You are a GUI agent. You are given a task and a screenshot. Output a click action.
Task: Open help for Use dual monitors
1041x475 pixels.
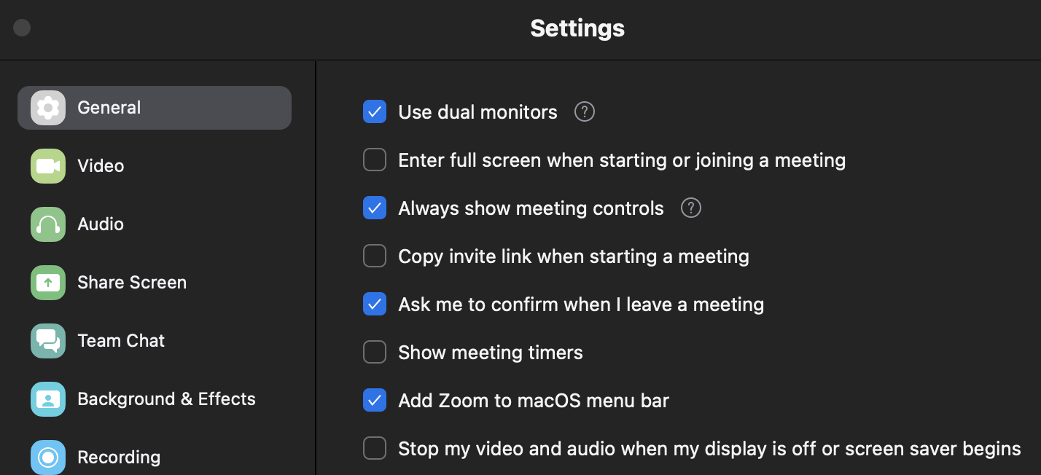pyautogui.click(x=584, y=111)
